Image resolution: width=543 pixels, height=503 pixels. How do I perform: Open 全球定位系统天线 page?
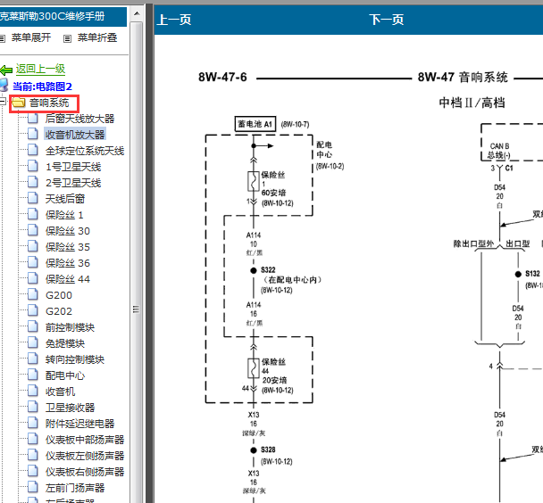pyautogui.click(x=85, y=151)
